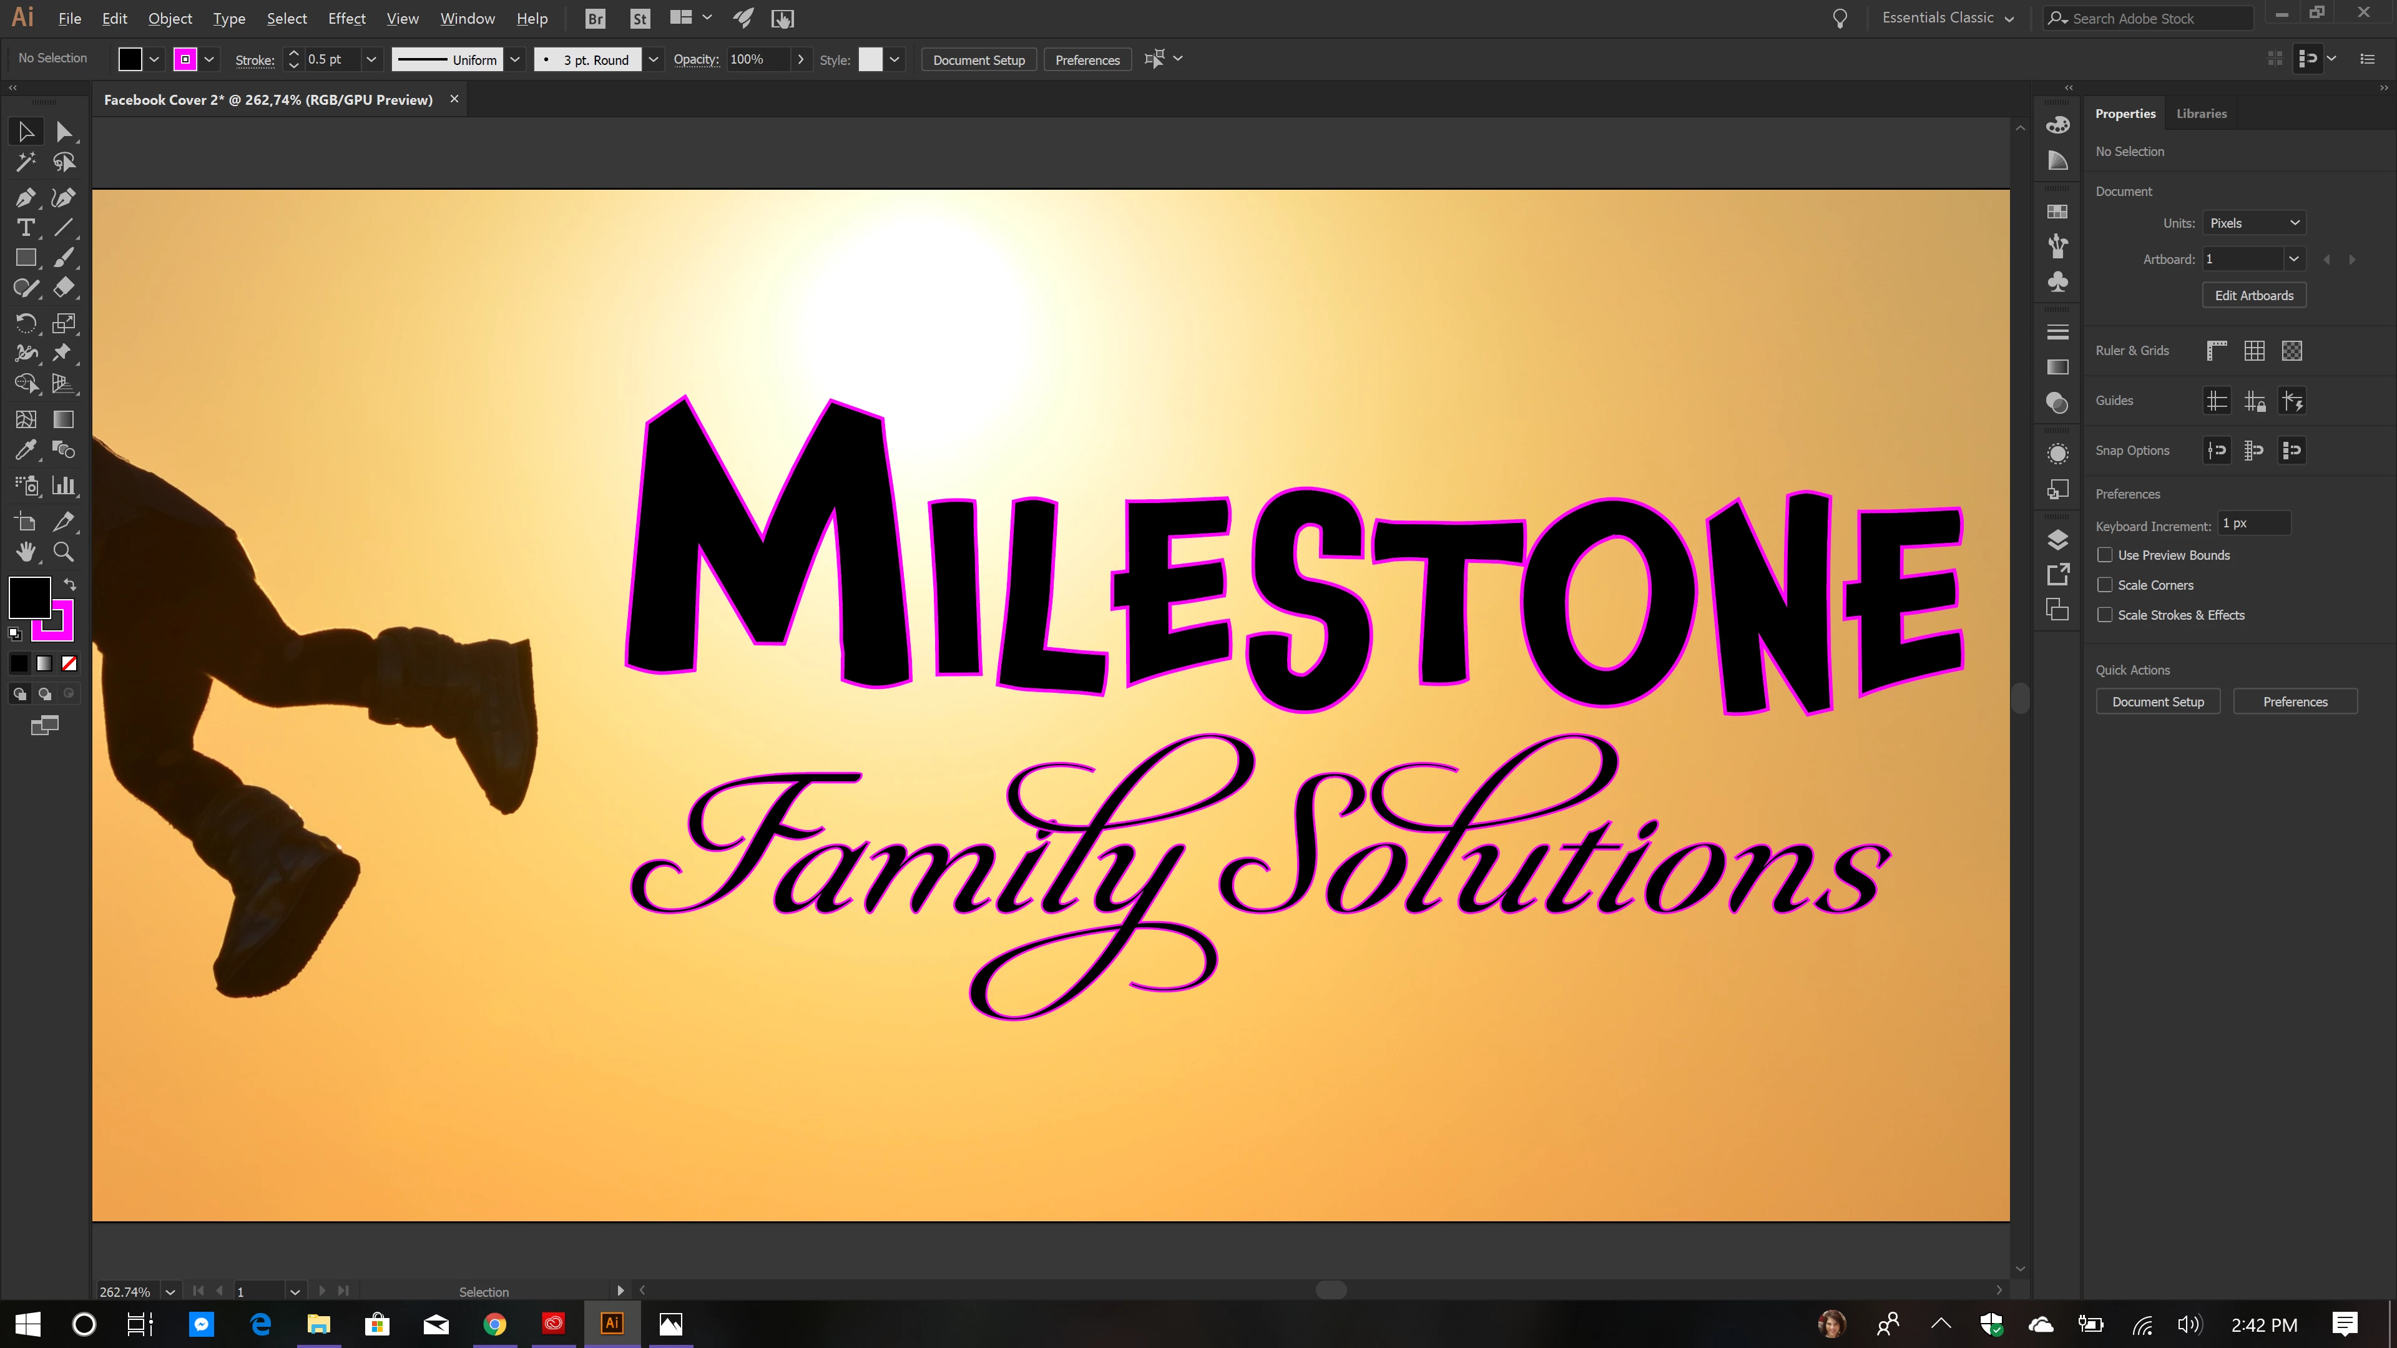Expand the Essentials Classic workspace switcher
The image size is (2397, 1348).
1947,19
